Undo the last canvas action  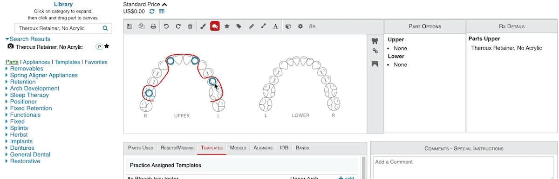(x=166, y=26)
